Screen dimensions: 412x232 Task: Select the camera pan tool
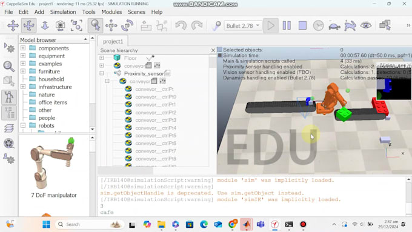[13, 26]
